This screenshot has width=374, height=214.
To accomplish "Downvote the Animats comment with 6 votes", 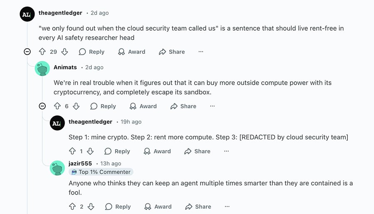I will (76, 106).
